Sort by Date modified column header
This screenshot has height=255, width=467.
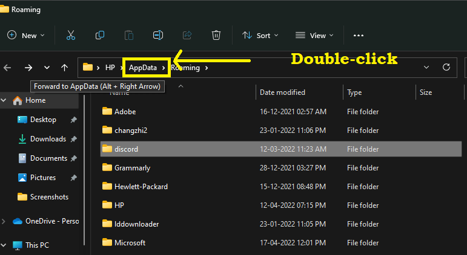282,92
